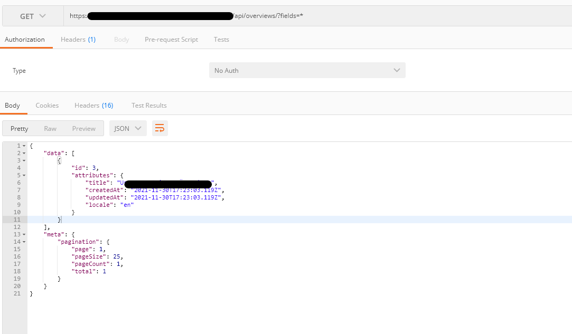Collapse the "pagination" object at line 14
This screenshot has height=334, width=572.
pyautogui.click(x=24, y=242)
